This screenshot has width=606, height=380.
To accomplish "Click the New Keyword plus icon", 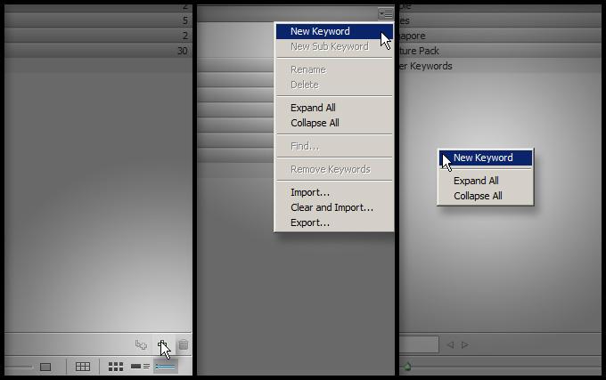I will (x=162, y=344).
